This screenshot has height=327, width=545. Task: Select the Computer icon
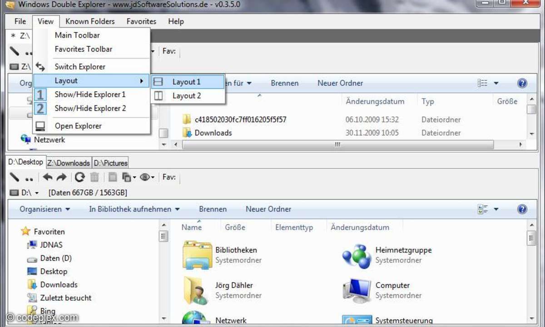coord(357,290)
